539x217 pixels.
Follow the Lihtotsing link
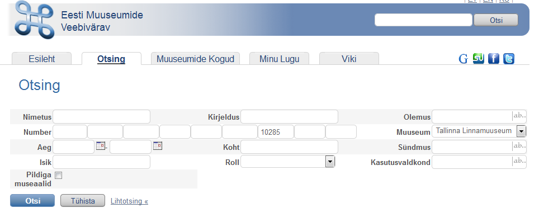coord(129,201)
